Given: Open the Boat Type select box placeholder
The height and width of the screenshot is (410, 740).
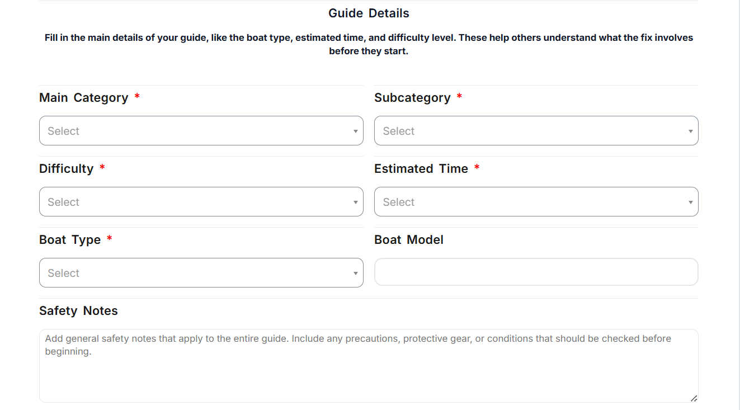Looking at the screenshot, I should click(x=64, y=273).
